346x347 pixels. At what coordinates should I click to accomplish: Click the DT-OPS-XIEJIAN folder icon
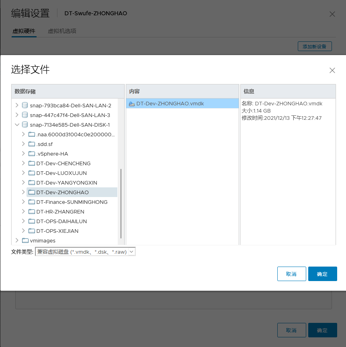[x=31, y=231]
